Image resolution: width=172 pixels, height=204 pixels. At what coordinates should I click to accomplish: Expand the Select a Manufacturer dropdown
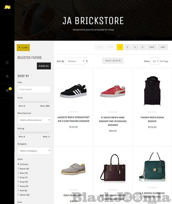[x=34, y=120]
